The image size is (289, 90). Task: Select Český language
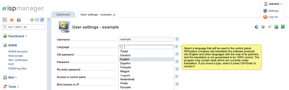coord(146,51)
